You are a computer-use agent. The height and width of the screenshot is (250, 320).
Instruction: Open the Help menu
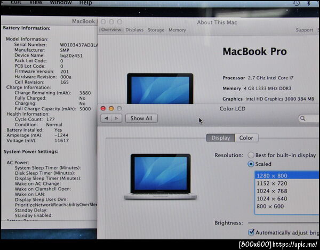[85, 3]
